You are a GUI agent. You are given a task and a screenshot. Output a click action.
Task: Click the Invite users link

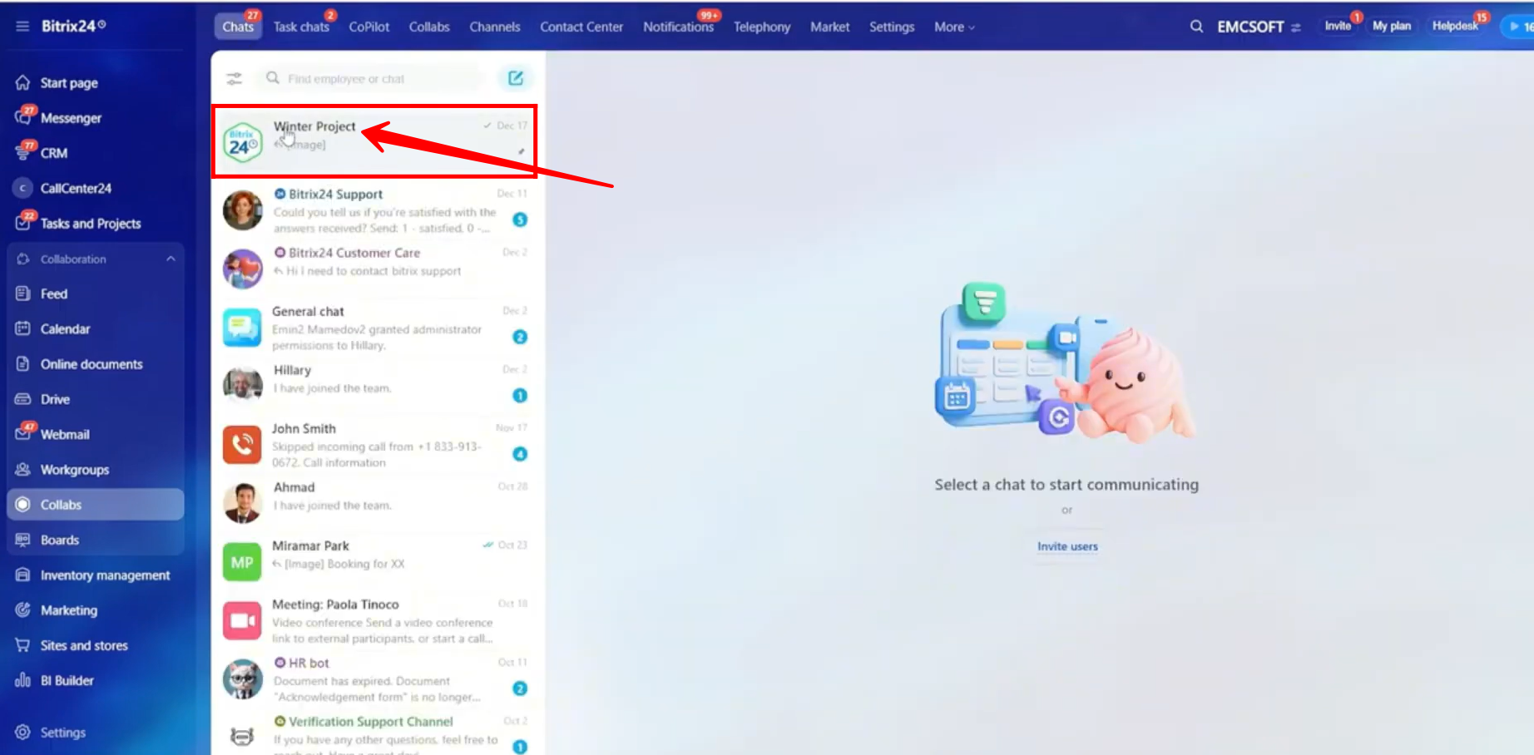(x=1067, y=546)
